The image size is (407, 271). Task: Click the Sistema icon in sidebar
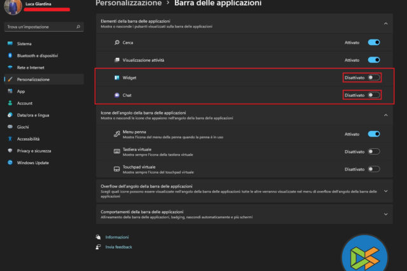pos(10,44)
